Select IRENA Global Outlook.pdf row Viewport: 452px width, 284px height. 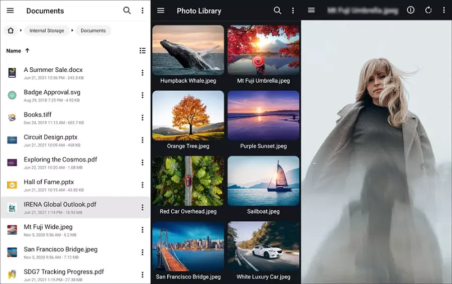[75, 208]
